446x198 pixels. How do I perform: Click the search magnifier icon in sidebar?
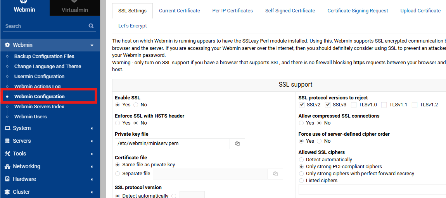(91, 26)
